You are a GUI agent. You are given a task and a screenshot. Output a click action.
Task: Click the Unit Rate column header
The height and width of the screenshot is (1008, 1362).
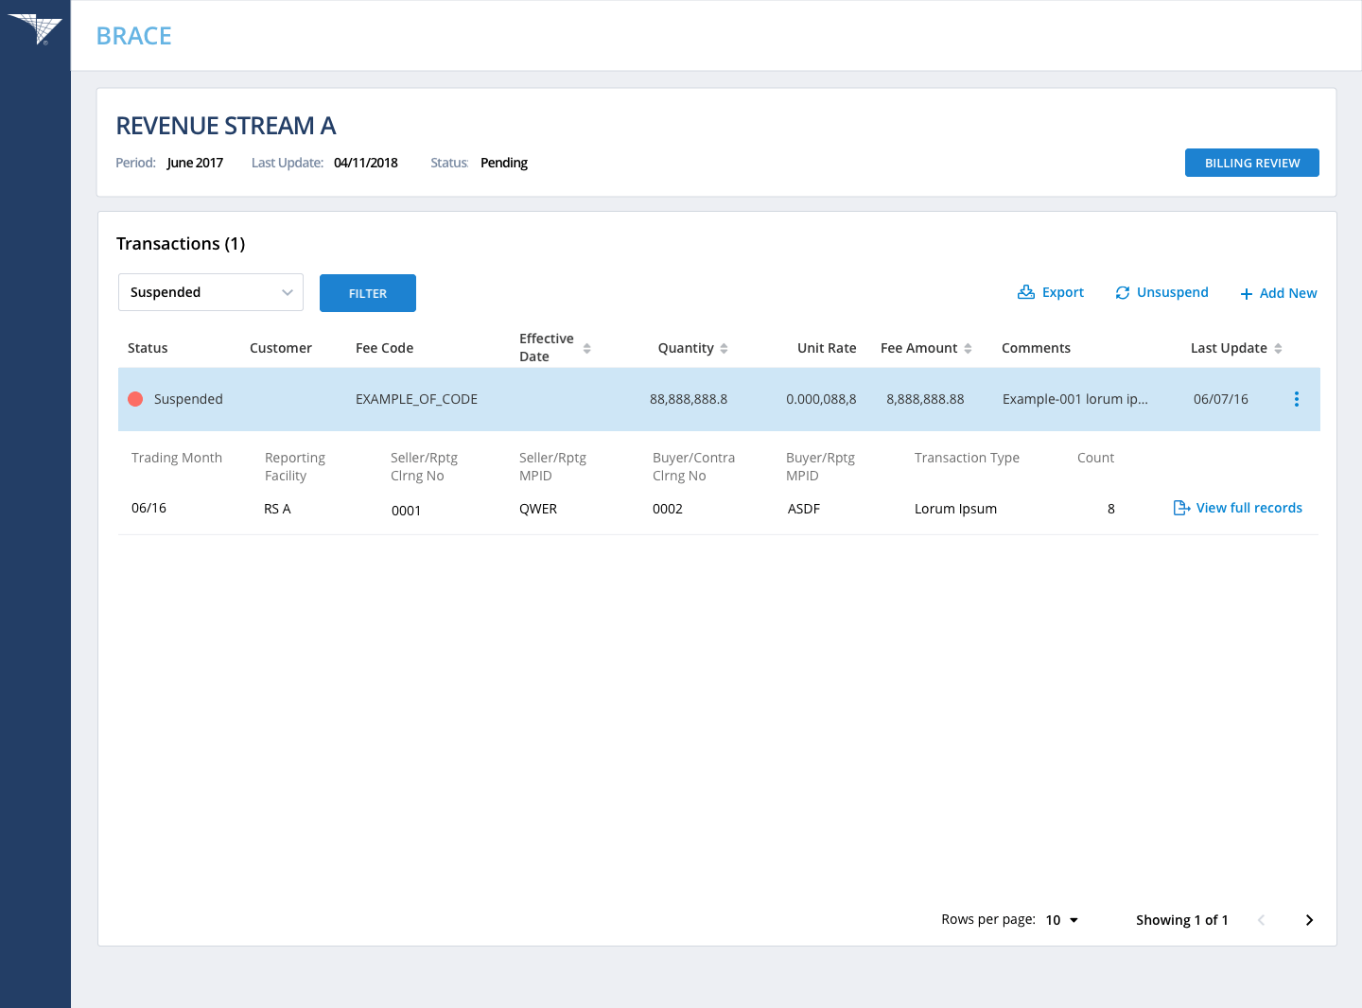(x=827, y=348)
